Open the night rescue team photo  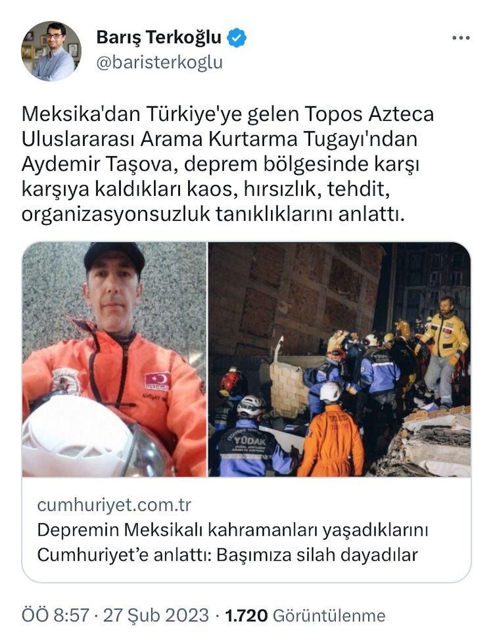click(339, 359)
